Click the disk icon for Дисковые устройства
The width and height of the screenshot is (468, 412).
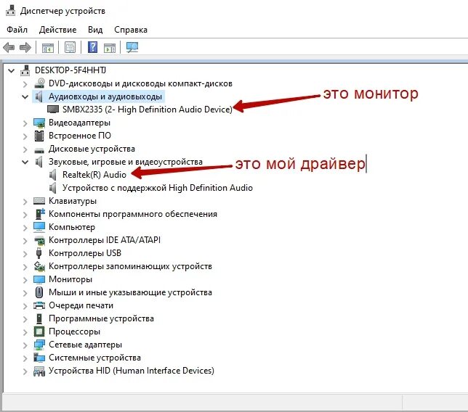point(39,149)
